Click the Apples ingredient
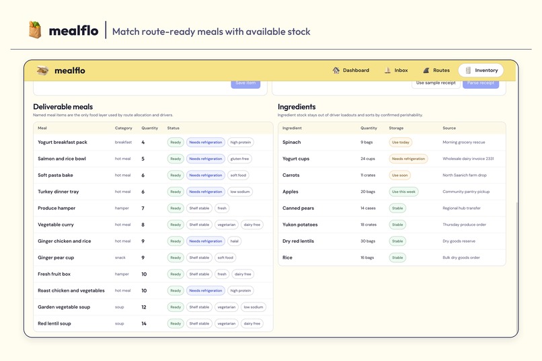 290,192
